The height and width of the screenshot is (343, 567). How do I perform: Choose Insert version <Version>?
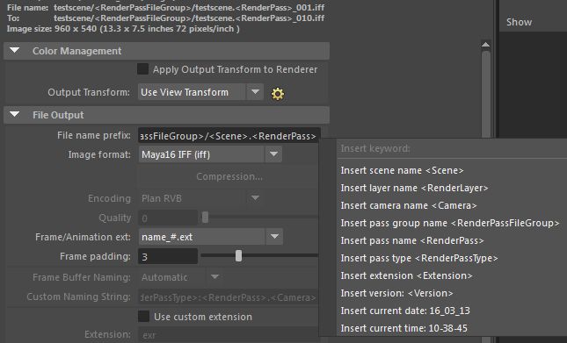[396, 293]
